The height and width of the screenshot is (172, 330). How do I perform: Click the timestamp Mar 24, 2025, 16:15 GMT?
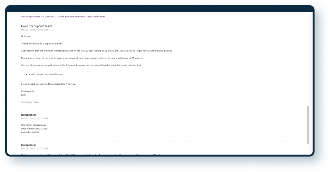34,119
